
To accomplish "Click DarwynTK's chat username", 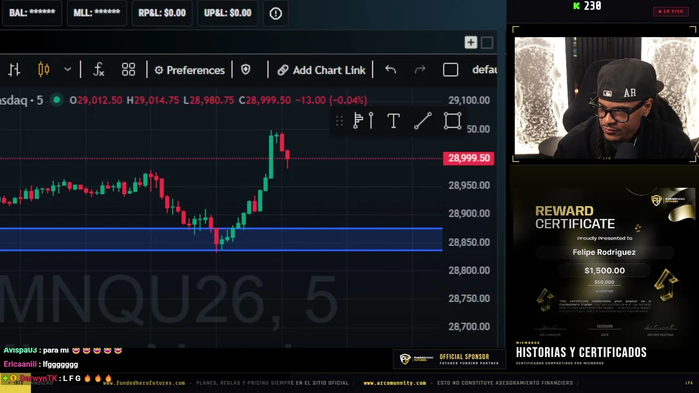I will [x=38, y=378].
